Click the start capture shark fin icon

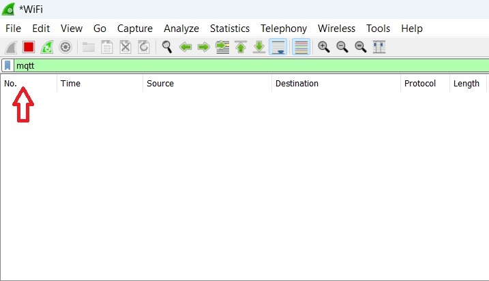tap(11, 48)
